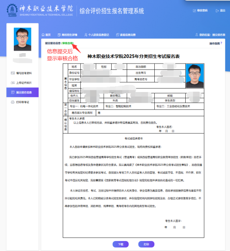Click the printer icon for 打印准考证
This screenshot has width=230, height=251.
[13, 102]
